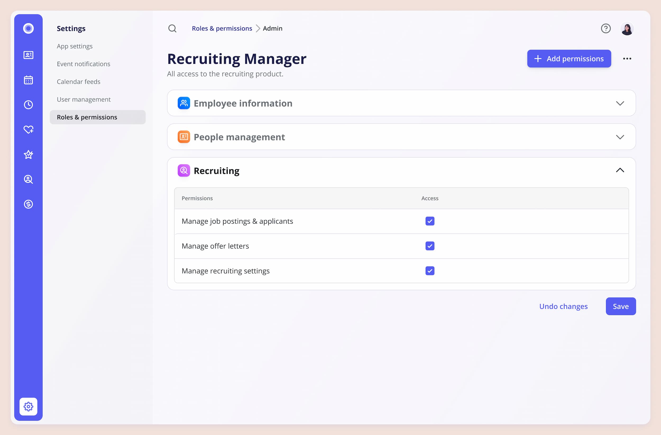The height and width of the screenshot is (435, 661).
Task: Click the Undo changes link
Action: (x=563, y=306)
